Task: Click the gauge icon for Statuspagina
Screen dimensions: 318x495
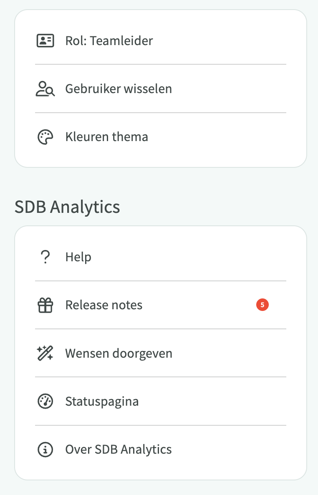Action: 45,402
